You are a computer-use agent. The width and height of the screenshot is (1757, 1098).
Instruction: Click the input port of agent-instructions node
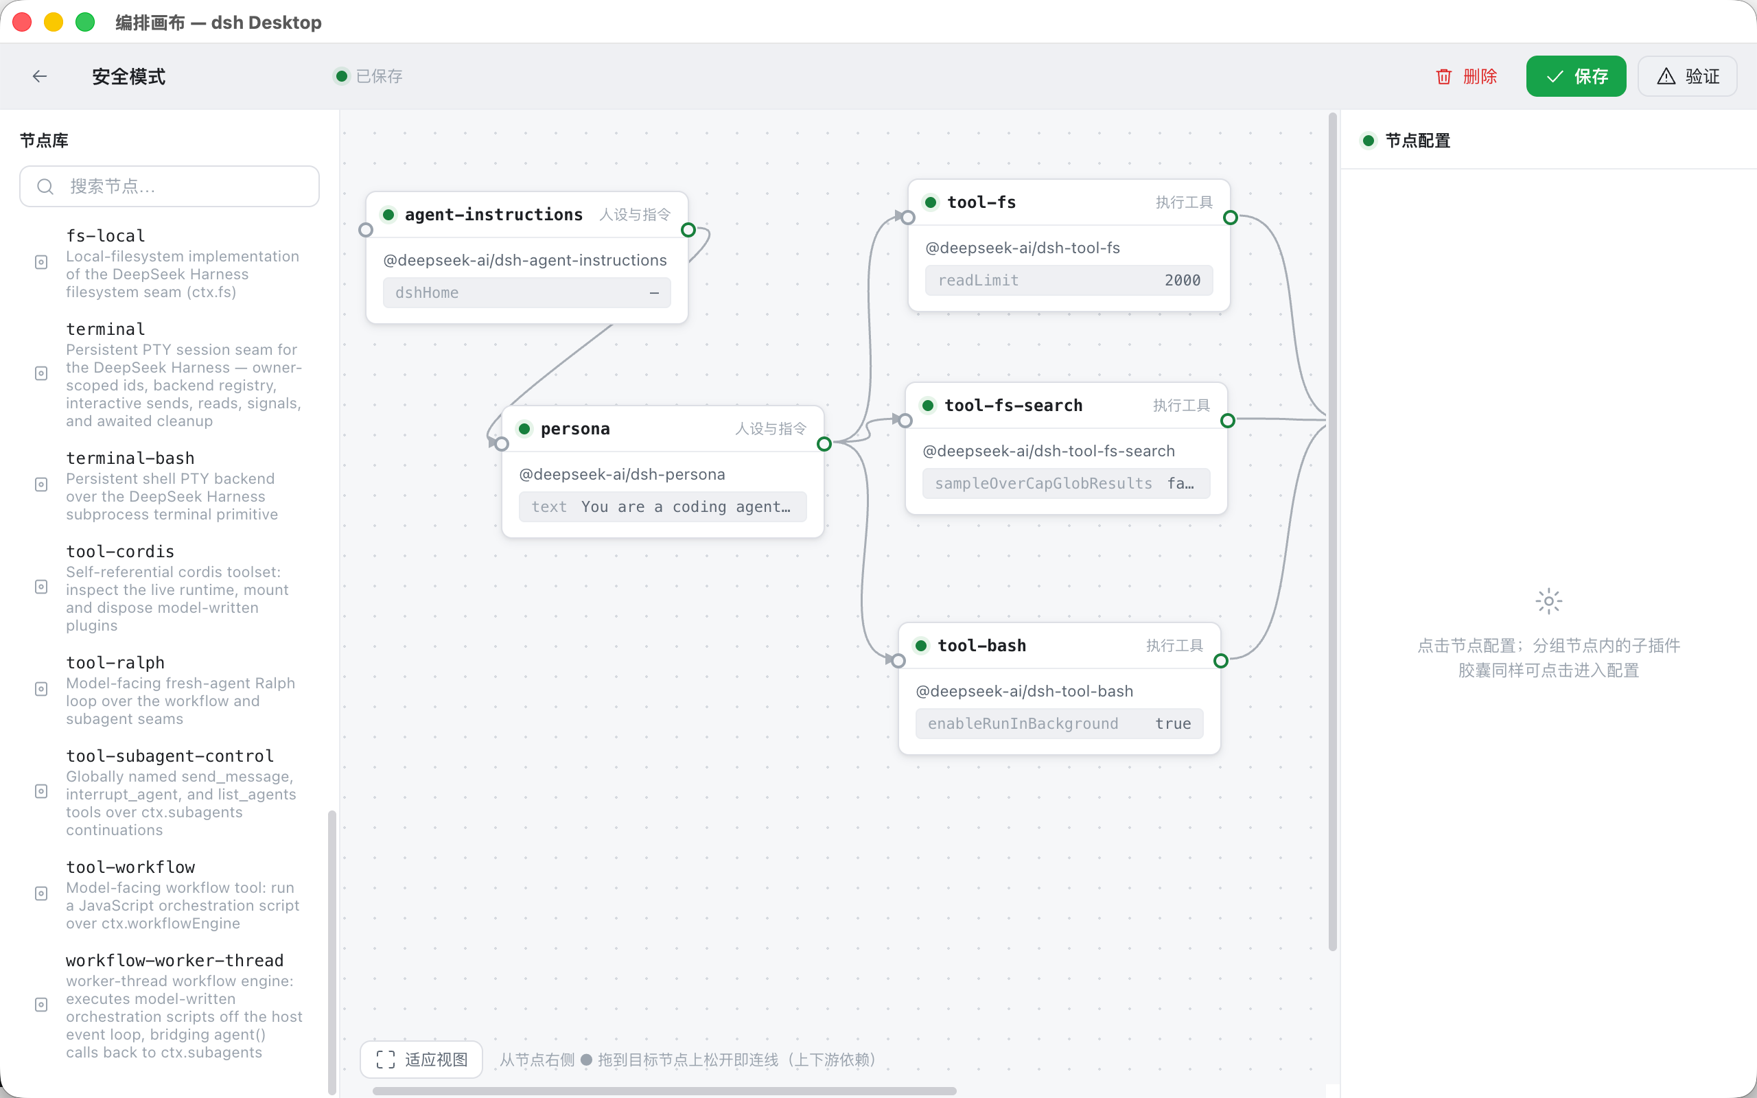click(366, 230)
